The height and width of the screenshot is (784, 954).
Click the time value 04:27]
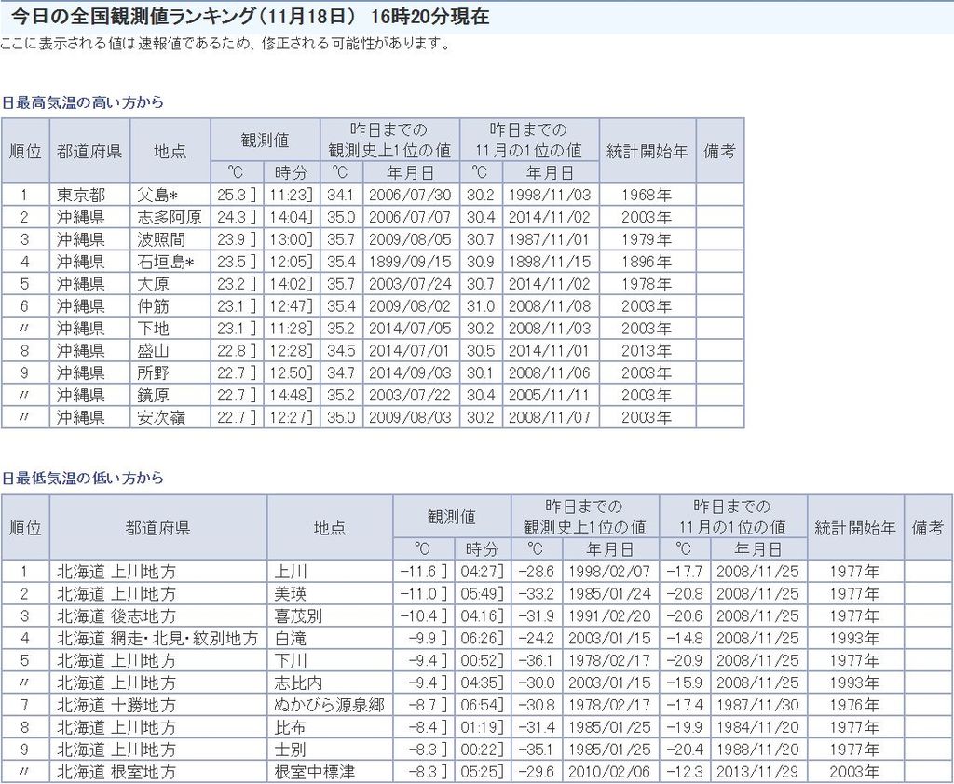pyautogui.click(x=483, y=572)
